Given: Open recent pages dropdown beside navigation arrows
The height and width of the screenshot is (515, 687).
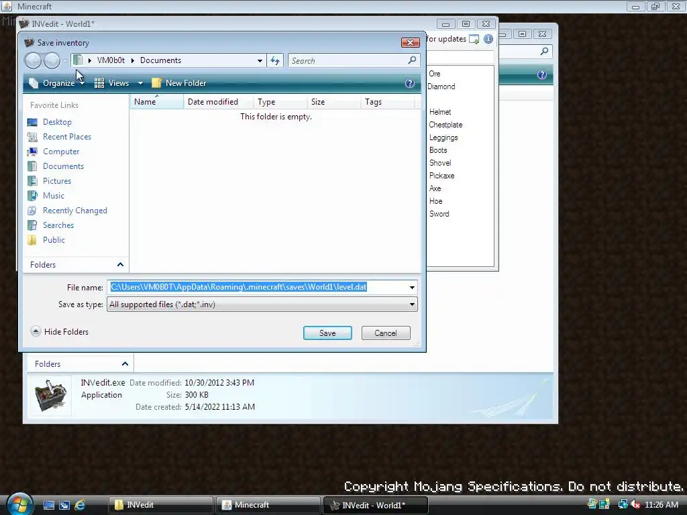Looking at the screenshot, I should click(x=65, y=60).
